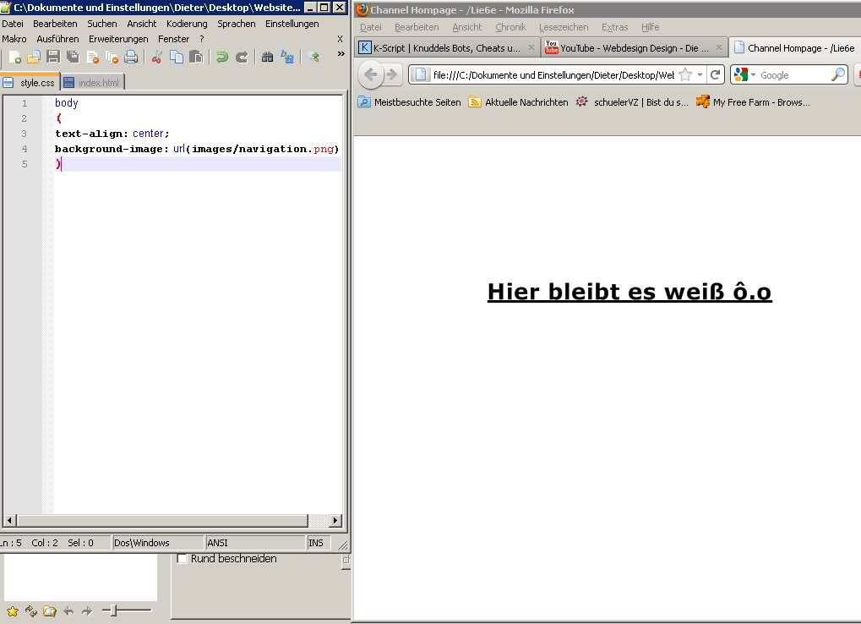Undo the last edit with green arrow
This screenshot has width=861, height=624.
click(x=221, y=57)
